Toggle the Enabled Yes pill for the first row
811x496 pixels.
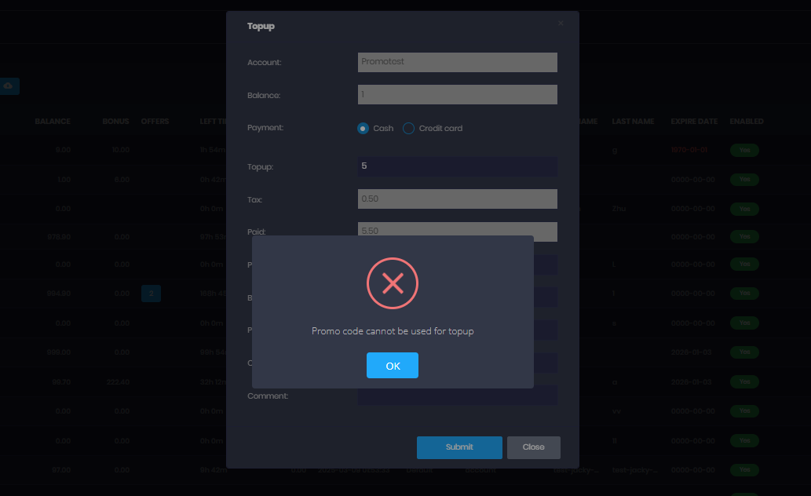point(744,150)
